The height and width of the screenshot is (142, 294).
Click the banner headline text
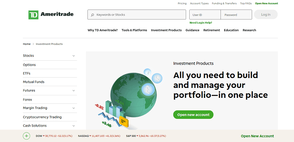point(220,85)
